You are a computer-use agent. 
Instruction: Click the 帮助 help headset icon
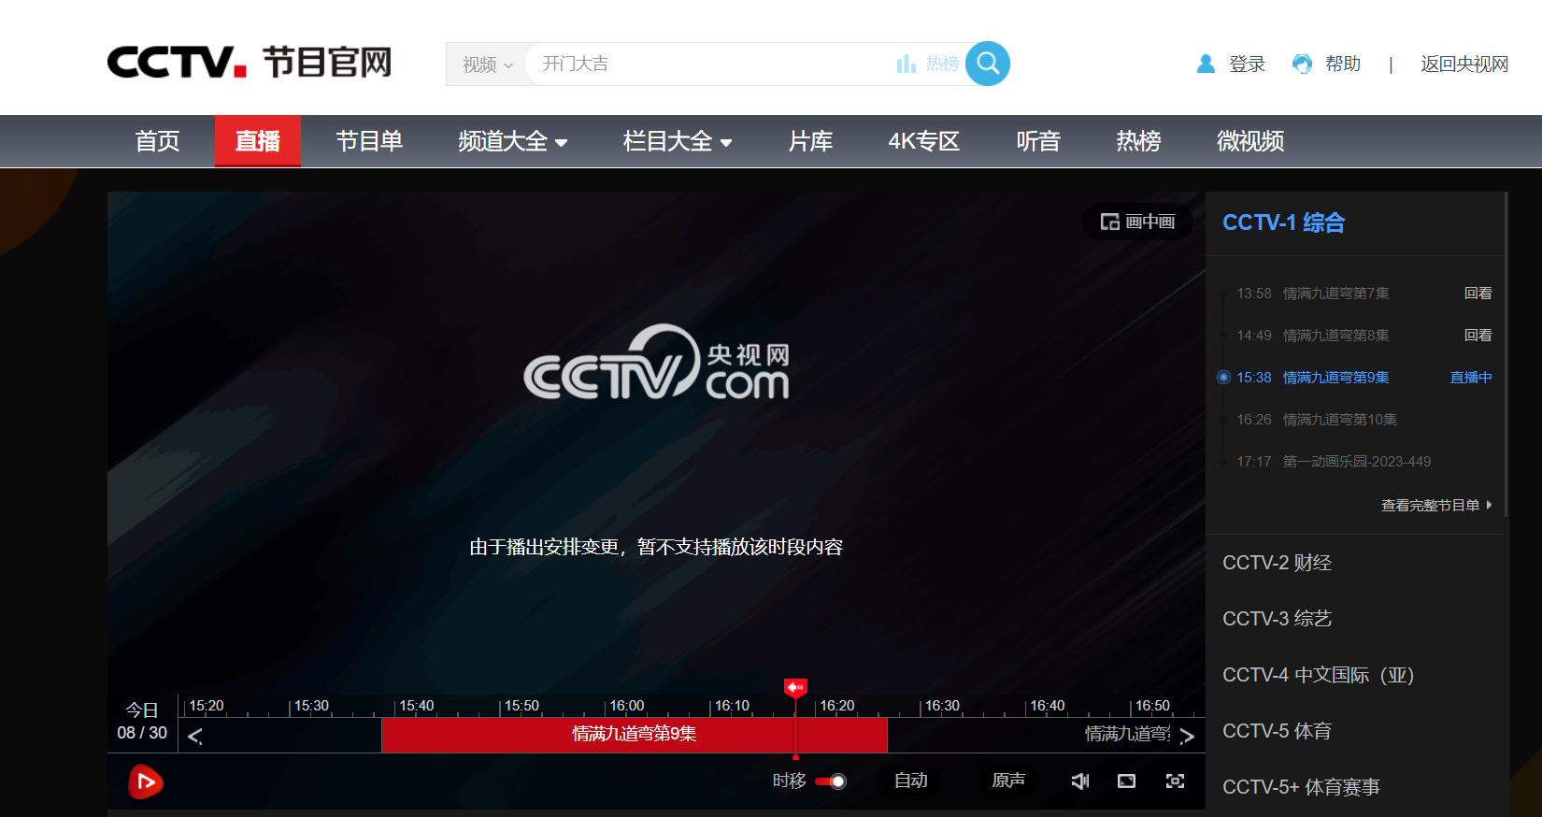1302,64
